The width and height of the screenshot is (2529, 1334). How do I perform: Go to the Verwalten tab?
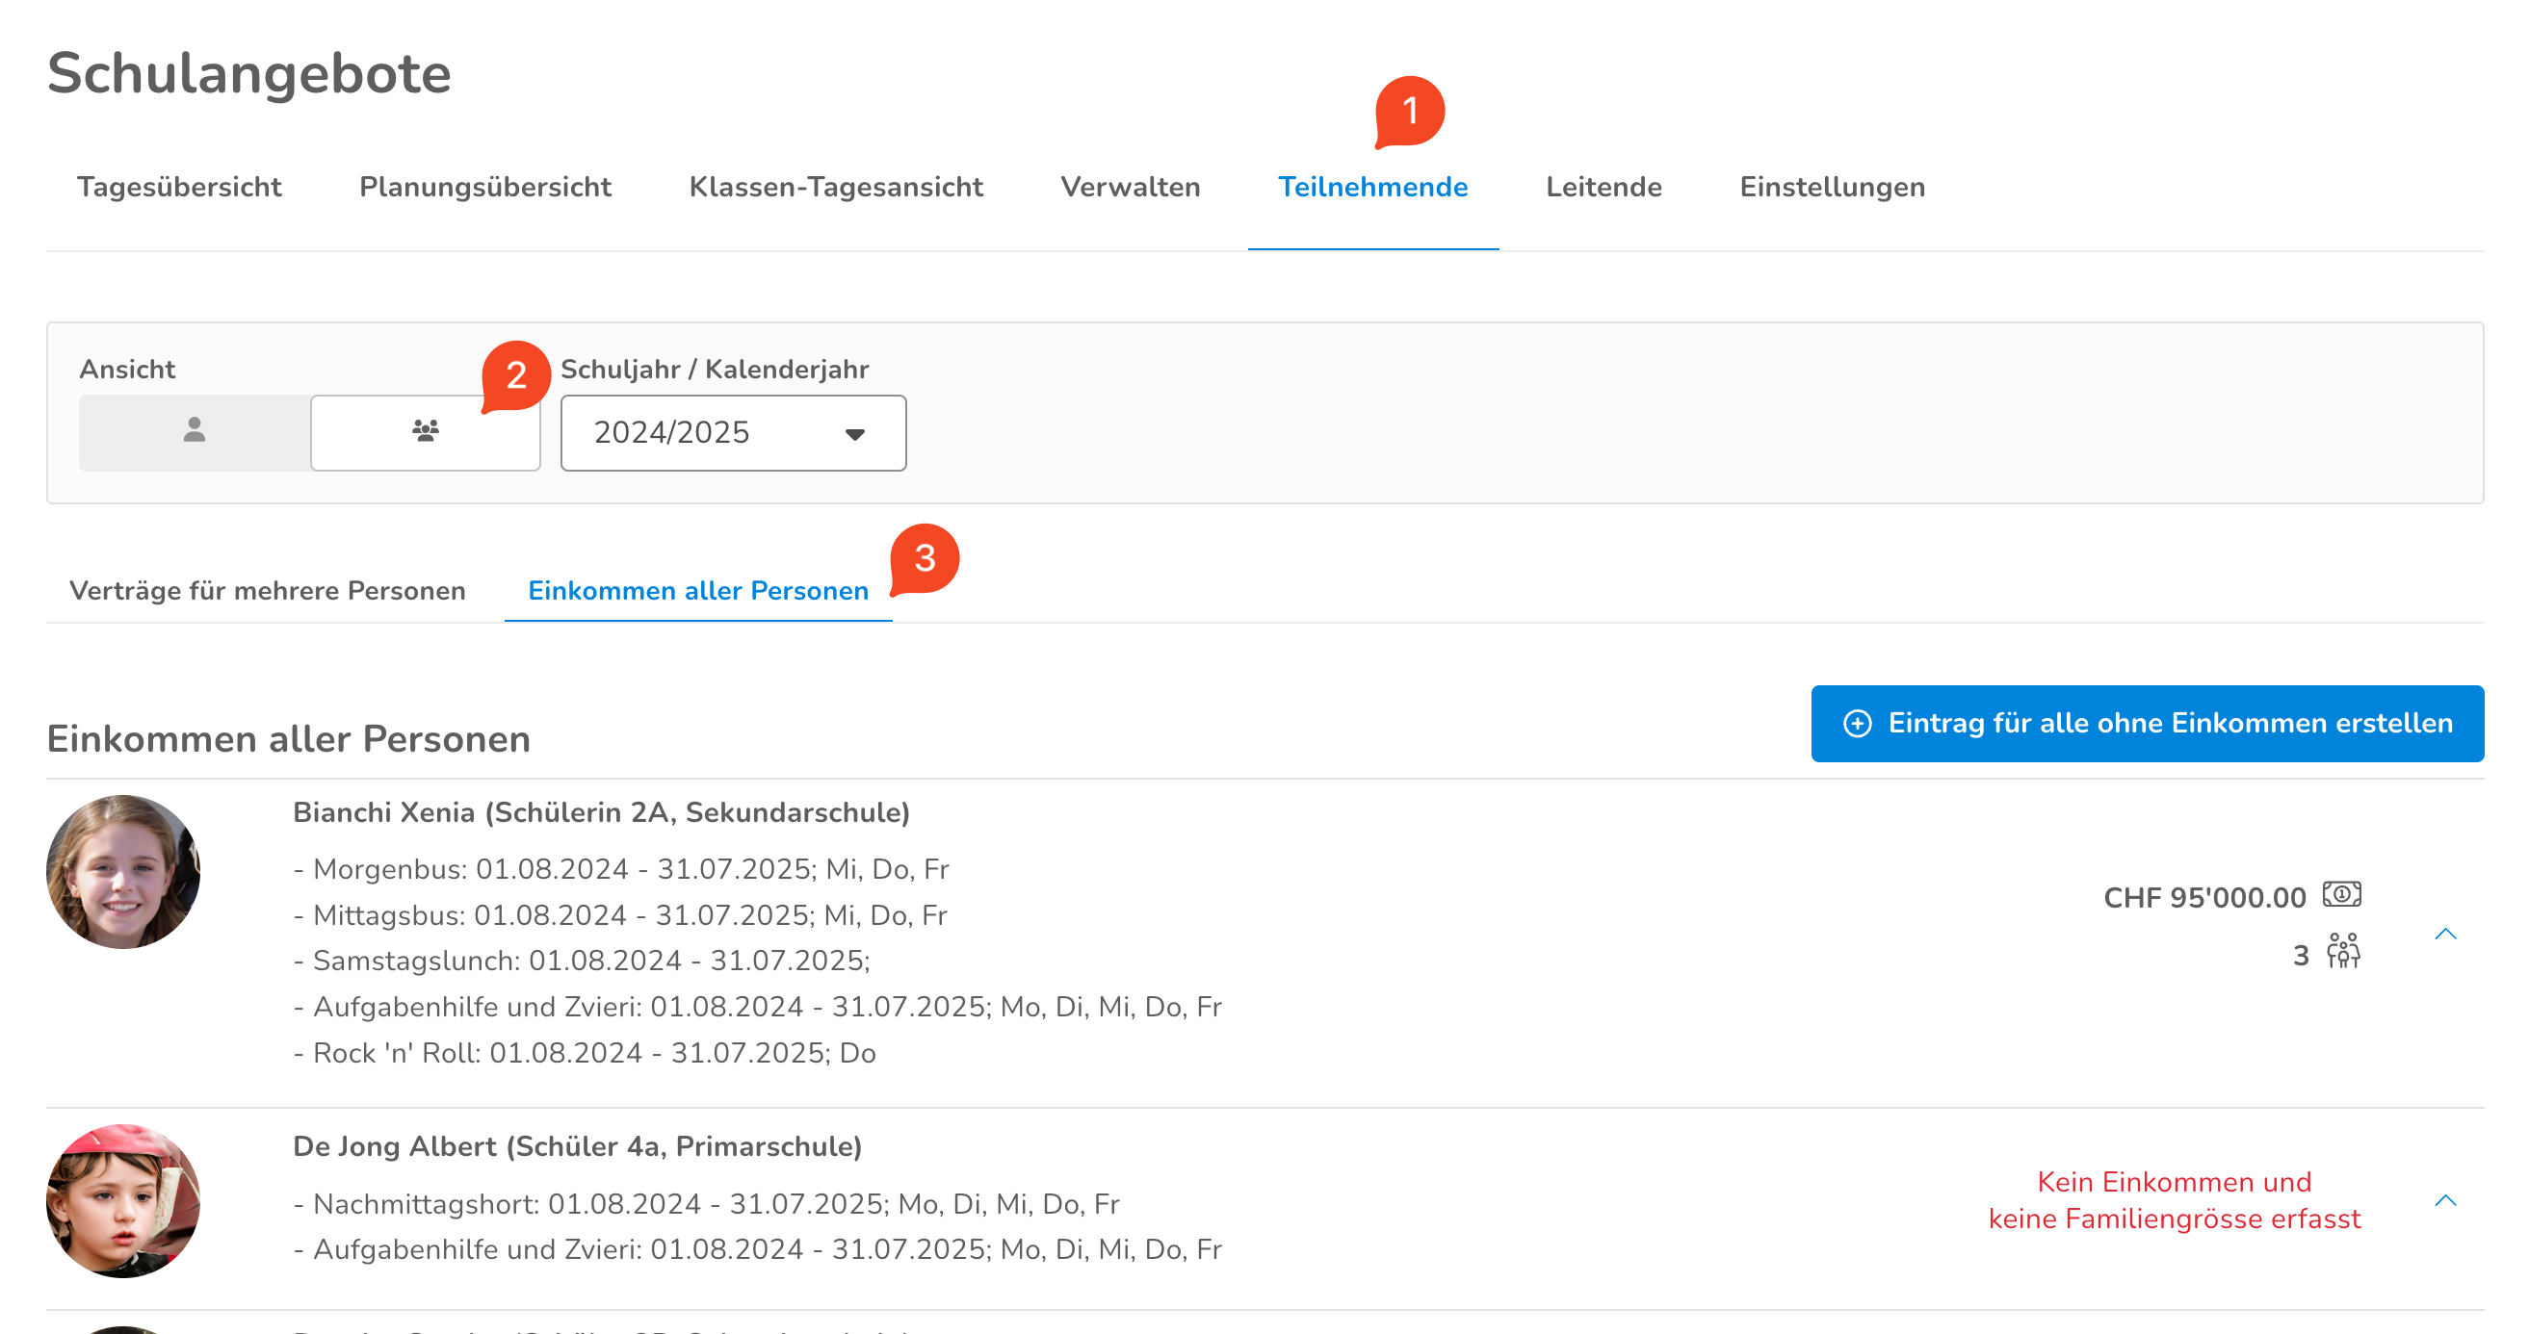click(x=1130, y=187)
